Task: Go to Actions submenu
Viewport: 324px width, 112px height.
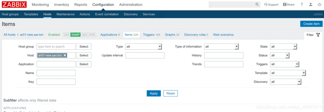Action: point(85,14)
